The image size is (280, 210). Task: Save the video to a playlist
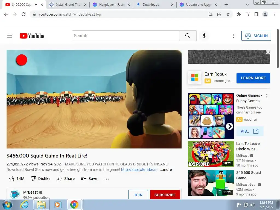[x=89, y=179]
